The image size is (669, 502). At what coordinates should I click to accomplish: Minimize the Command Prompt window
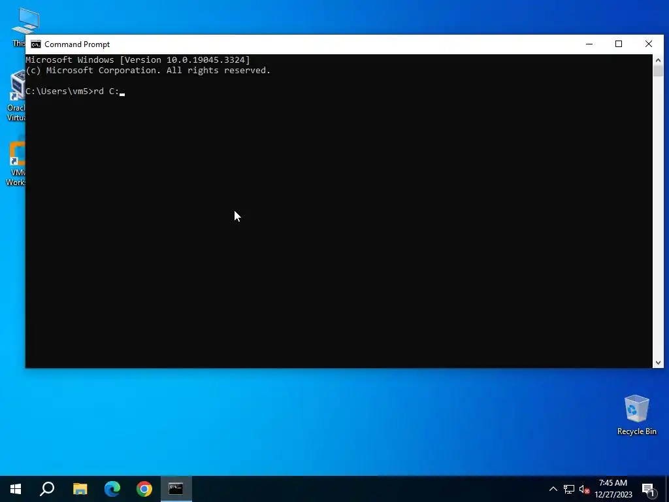pos(589,44)
